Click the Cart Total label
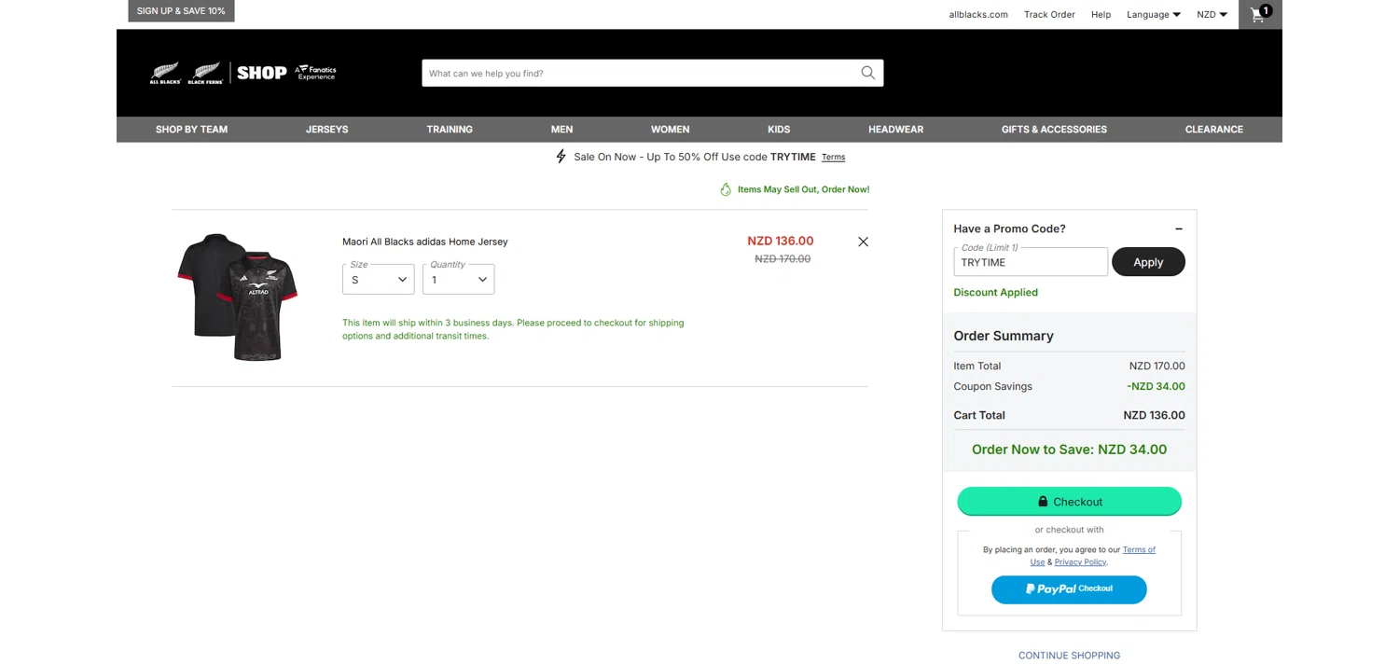 click(x=979, y=416)
